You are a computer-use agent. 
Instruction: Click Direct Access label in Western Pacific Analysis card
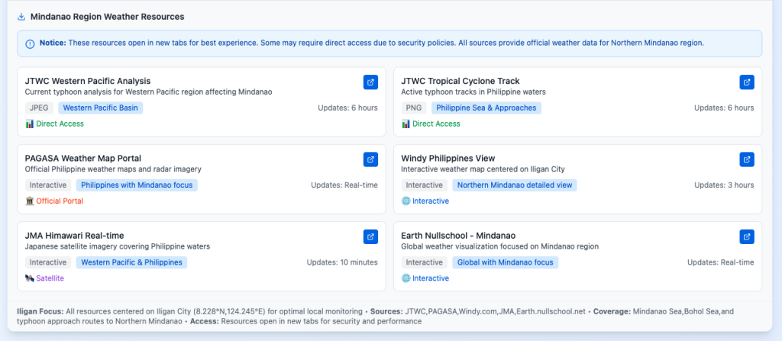click(x=60, y=124)
